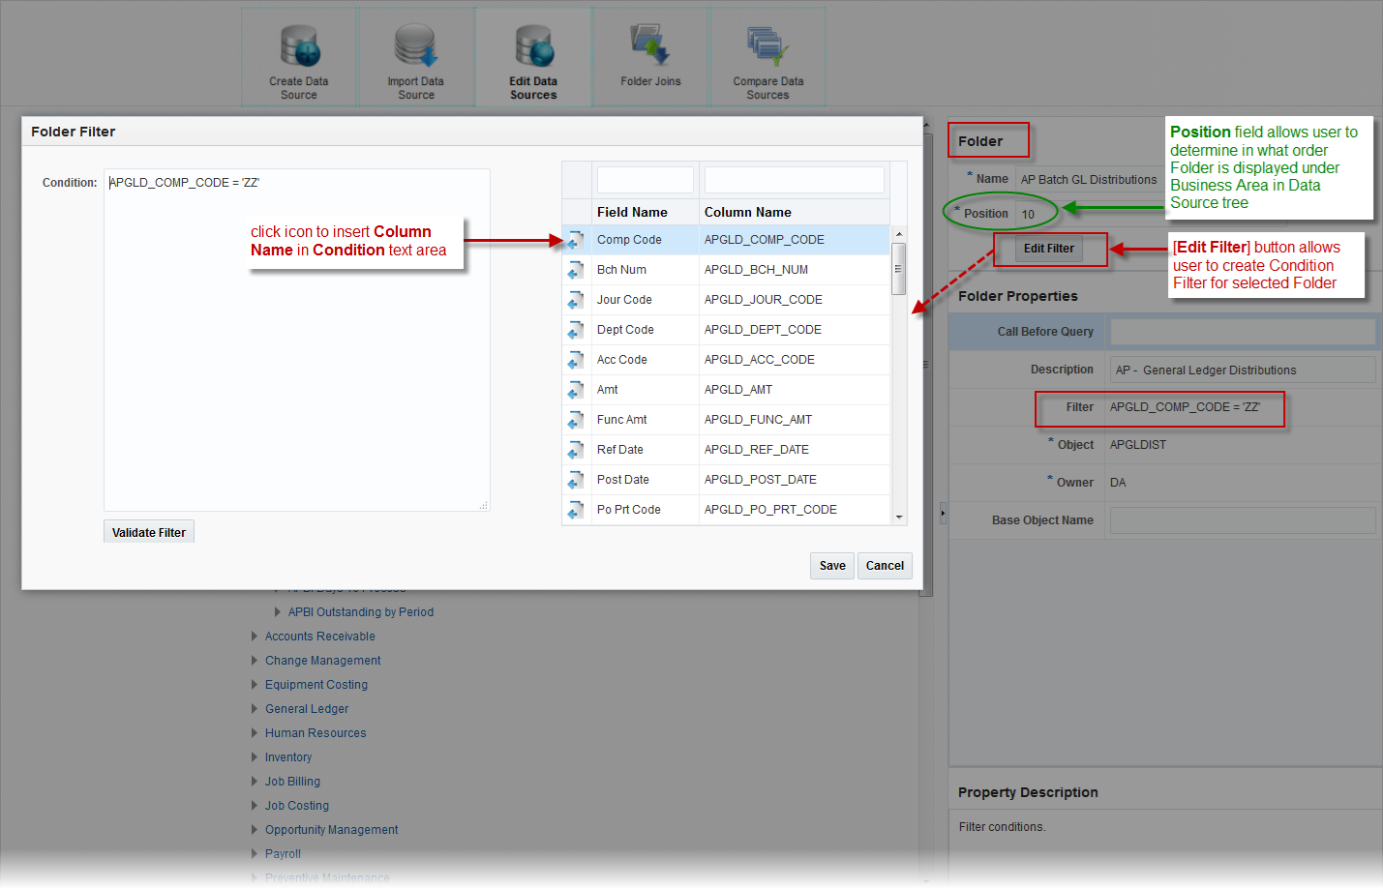Expand the Inventory tree node
Viewport: 1383px width, 889px height.
pyautogui.click(x=255, y=757)
